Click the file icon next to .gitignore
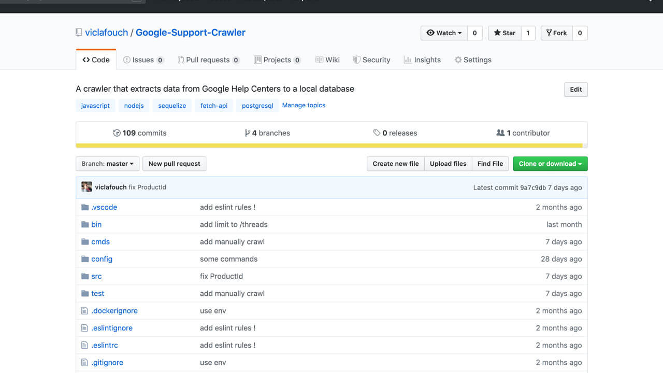663x373 pixels. (85, 363)
